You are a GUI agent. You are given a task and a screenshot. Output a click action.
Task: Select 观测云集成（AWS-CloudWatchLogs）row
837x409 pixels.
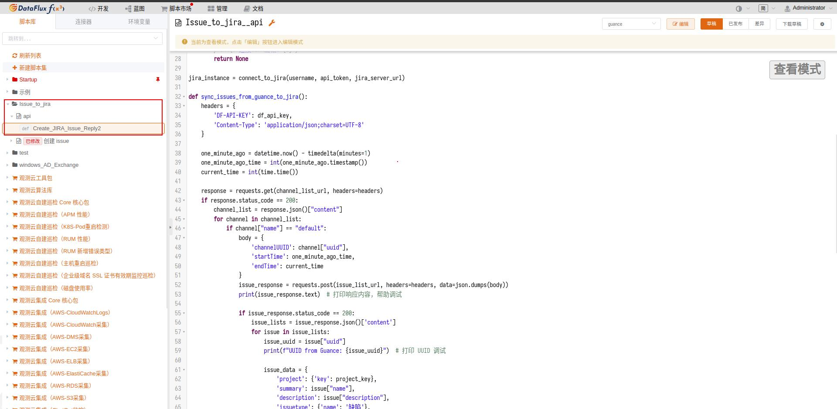[84, 313]
